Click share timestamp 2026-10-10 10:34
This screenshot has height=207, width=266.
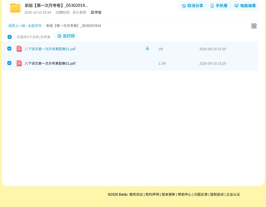[x=38, y=12]
